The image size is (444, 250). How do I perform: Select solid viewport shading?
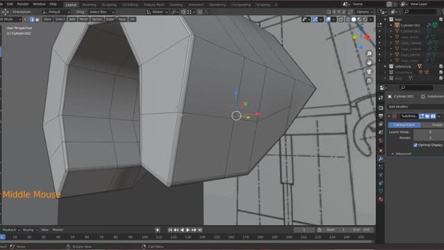coord(354,19)
